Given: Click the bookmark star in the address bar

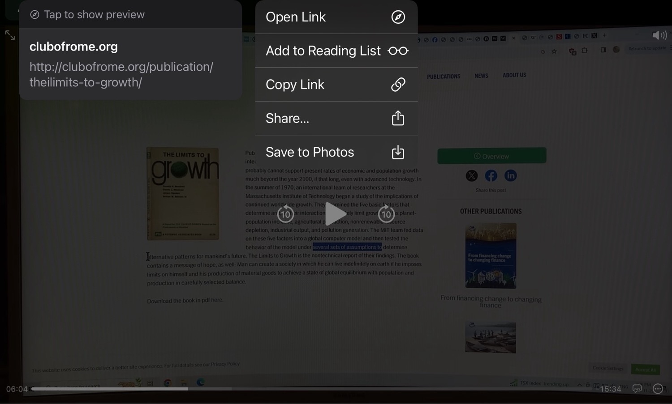Looking at the screenshot, I should [x=554, y=51].
